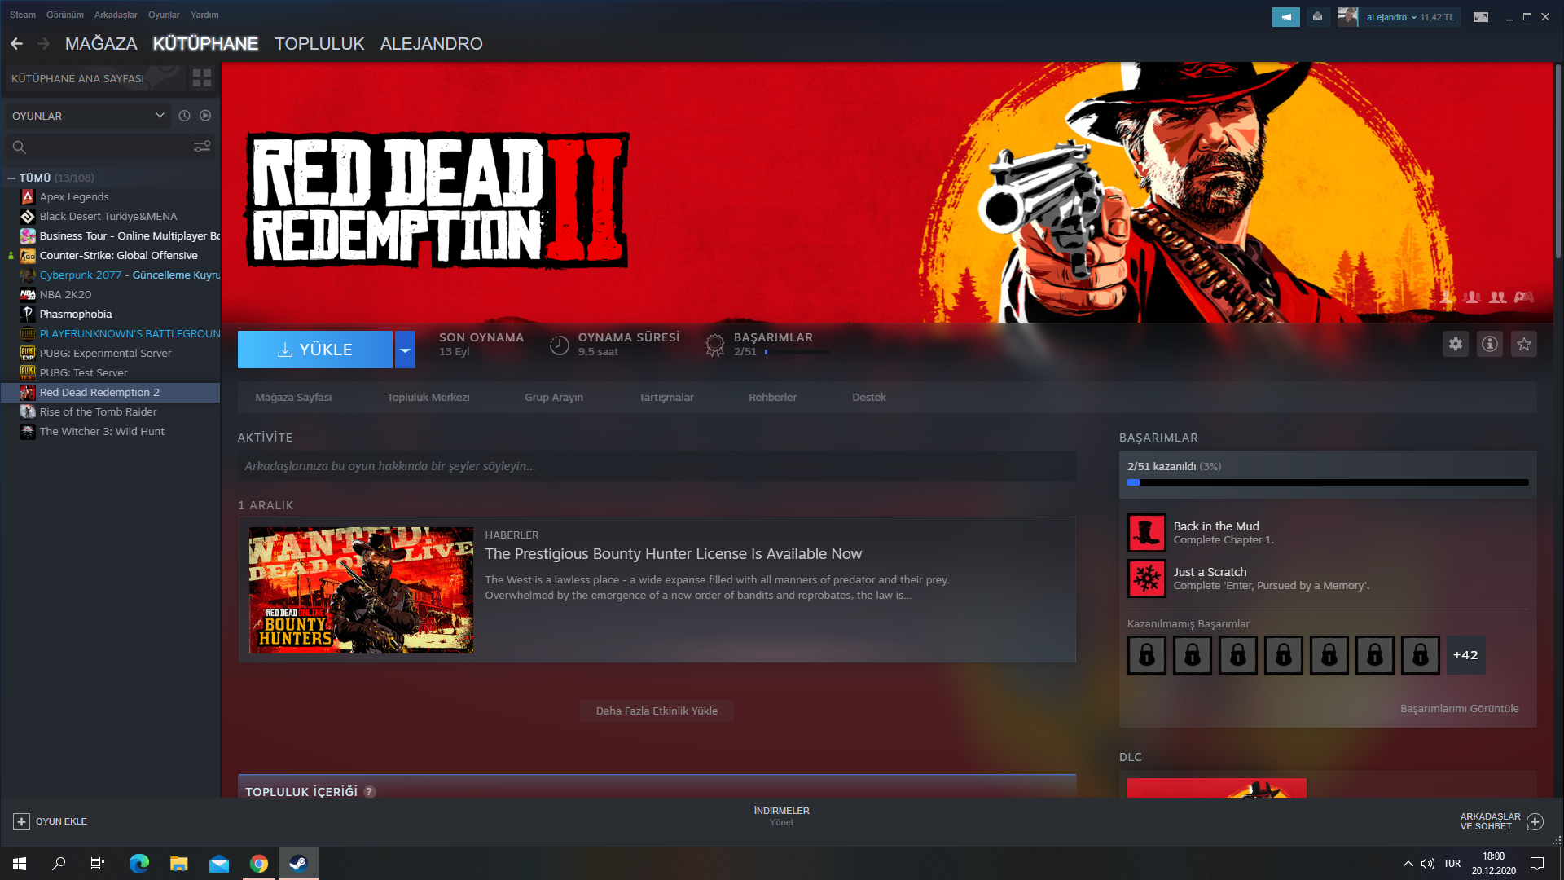Go forward with the right arrow button

(44, 44)
